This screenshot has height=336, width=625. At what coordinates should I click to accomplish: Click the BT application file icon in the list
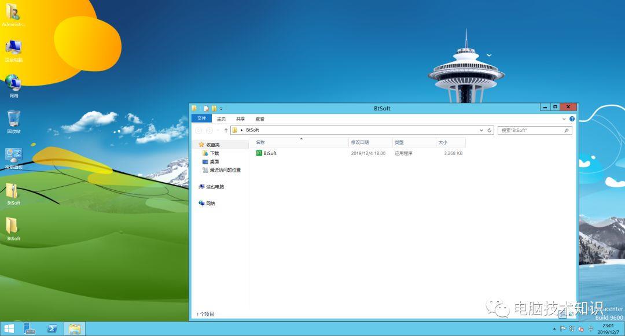pos(259,153)
